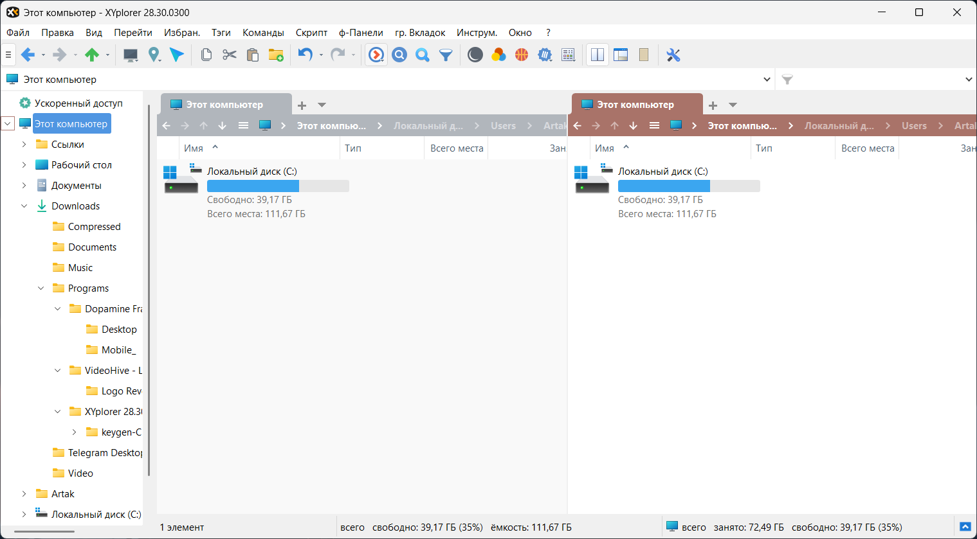
Task: Click the left pane disk usage bar
Action: 278,186
